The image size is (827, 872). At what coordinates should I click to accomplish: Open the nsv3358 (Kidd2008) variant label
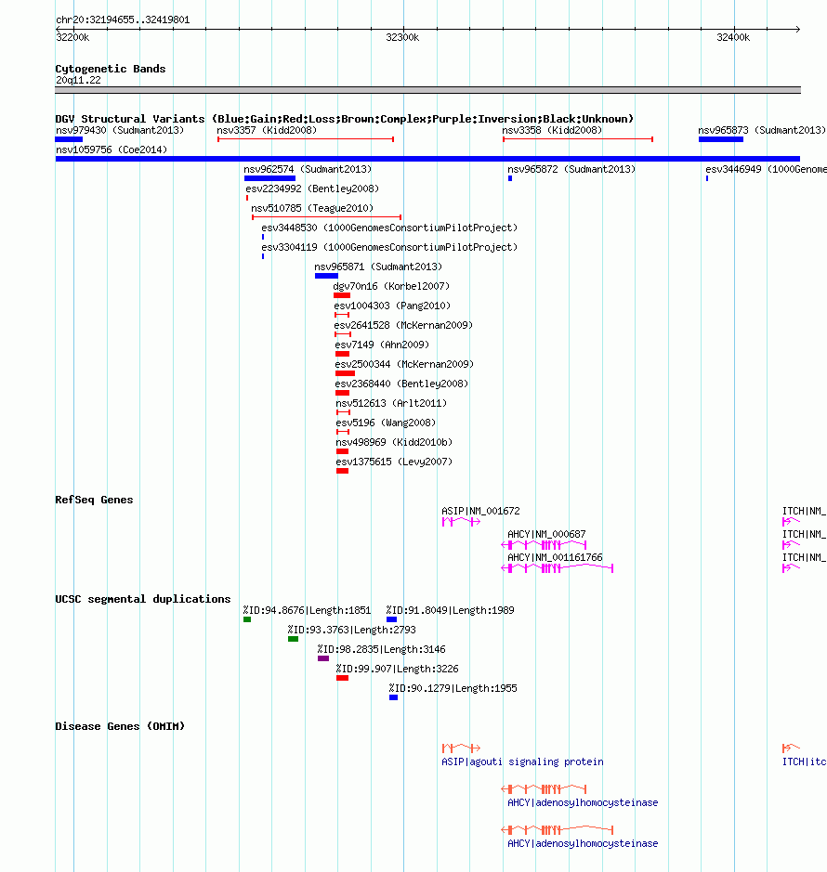click(552, 130)
